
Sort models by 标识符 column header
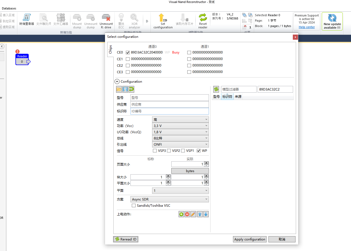pos(227,97)
